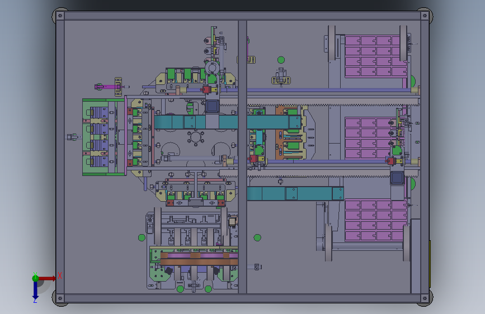Select the lone green disc near the top center

click(281, 60)
